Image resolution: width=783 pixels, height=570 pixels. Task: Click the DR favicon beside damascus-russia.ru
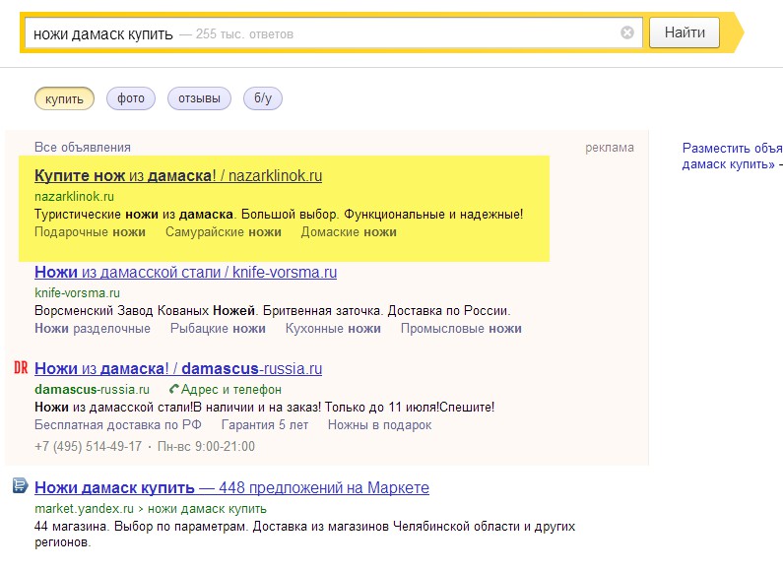21,368
